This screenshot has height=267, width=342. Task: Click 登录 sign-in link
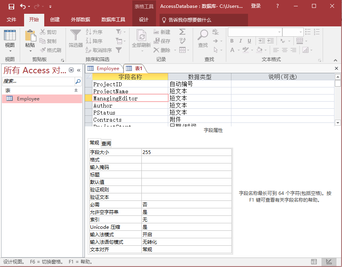tap(256, 6)
